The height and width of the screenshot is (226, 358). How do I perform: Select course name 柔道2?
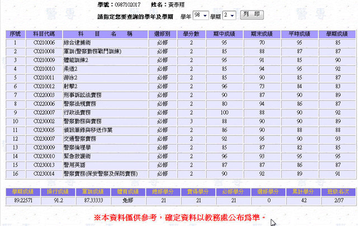70,69
